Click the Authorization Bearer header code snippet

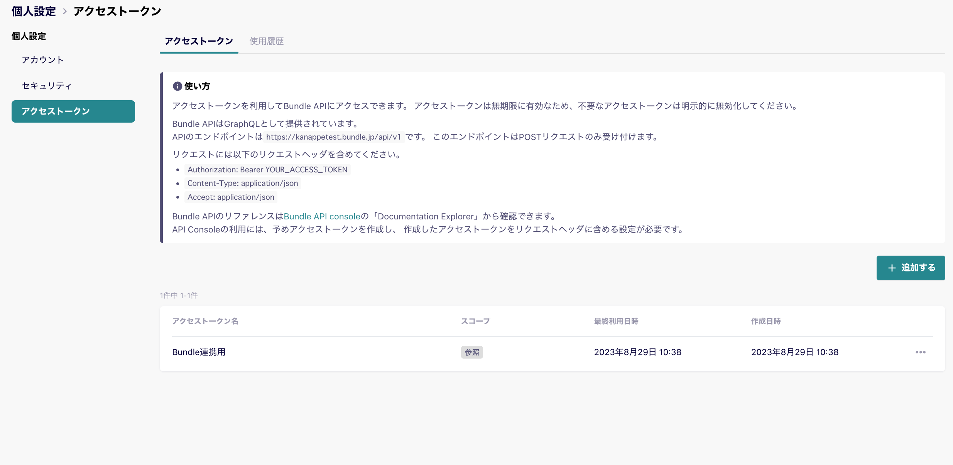coord(267,170)
